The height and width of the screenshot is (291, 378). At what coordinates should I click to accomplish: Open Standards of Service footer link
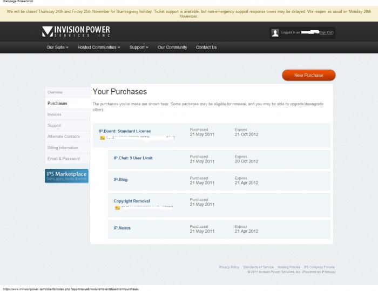tap(258, 267)
